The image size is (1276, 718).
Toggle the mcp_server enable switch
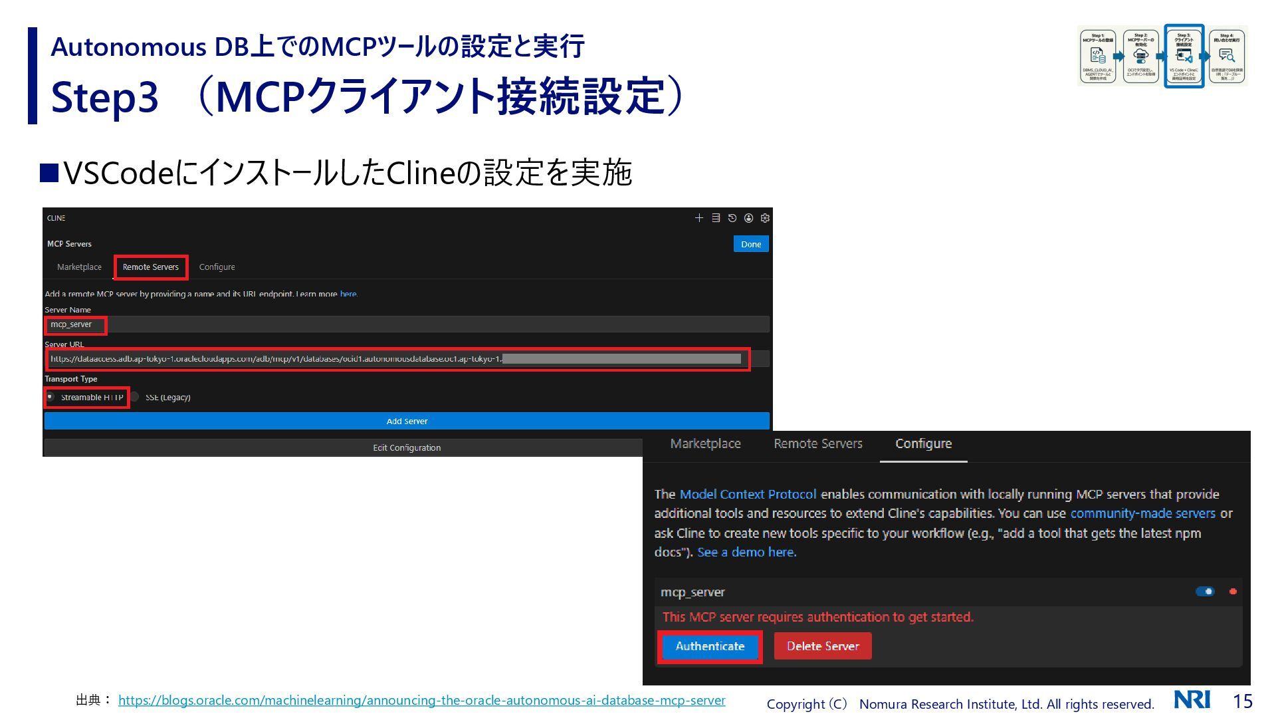tap(1205, 592)
